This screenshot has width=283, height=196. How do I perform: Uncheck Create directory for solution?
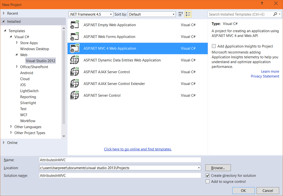(x=208, y=176)
